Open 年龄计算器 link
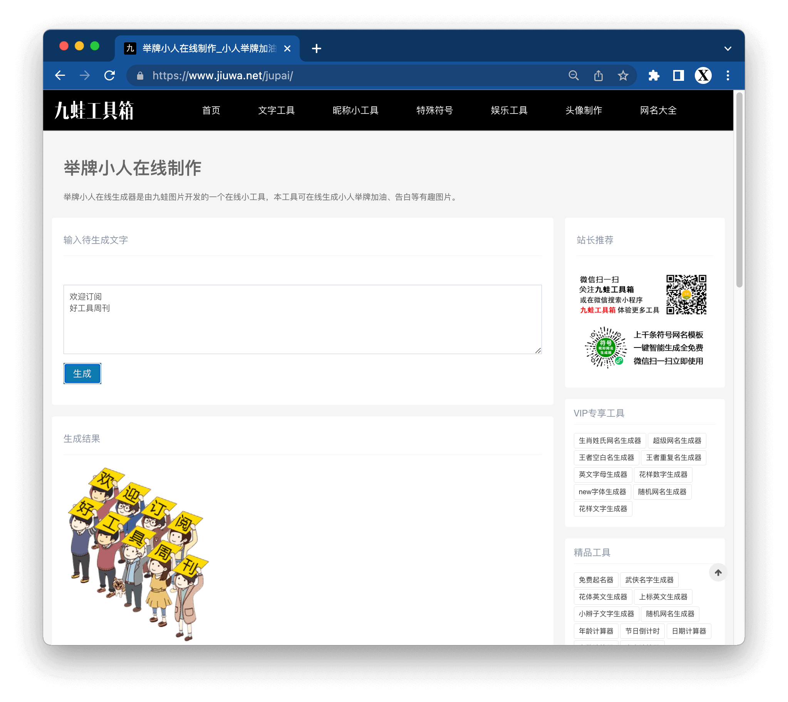This screenshot has width=788, height=702. (595, 631)
